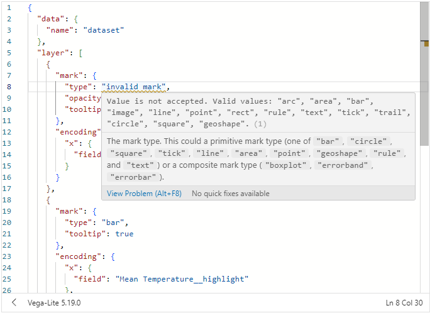This screenshot has width=430, height=313.
Task: Click the "errorband" code tag in the tooltip
Action: pos(343,165)
